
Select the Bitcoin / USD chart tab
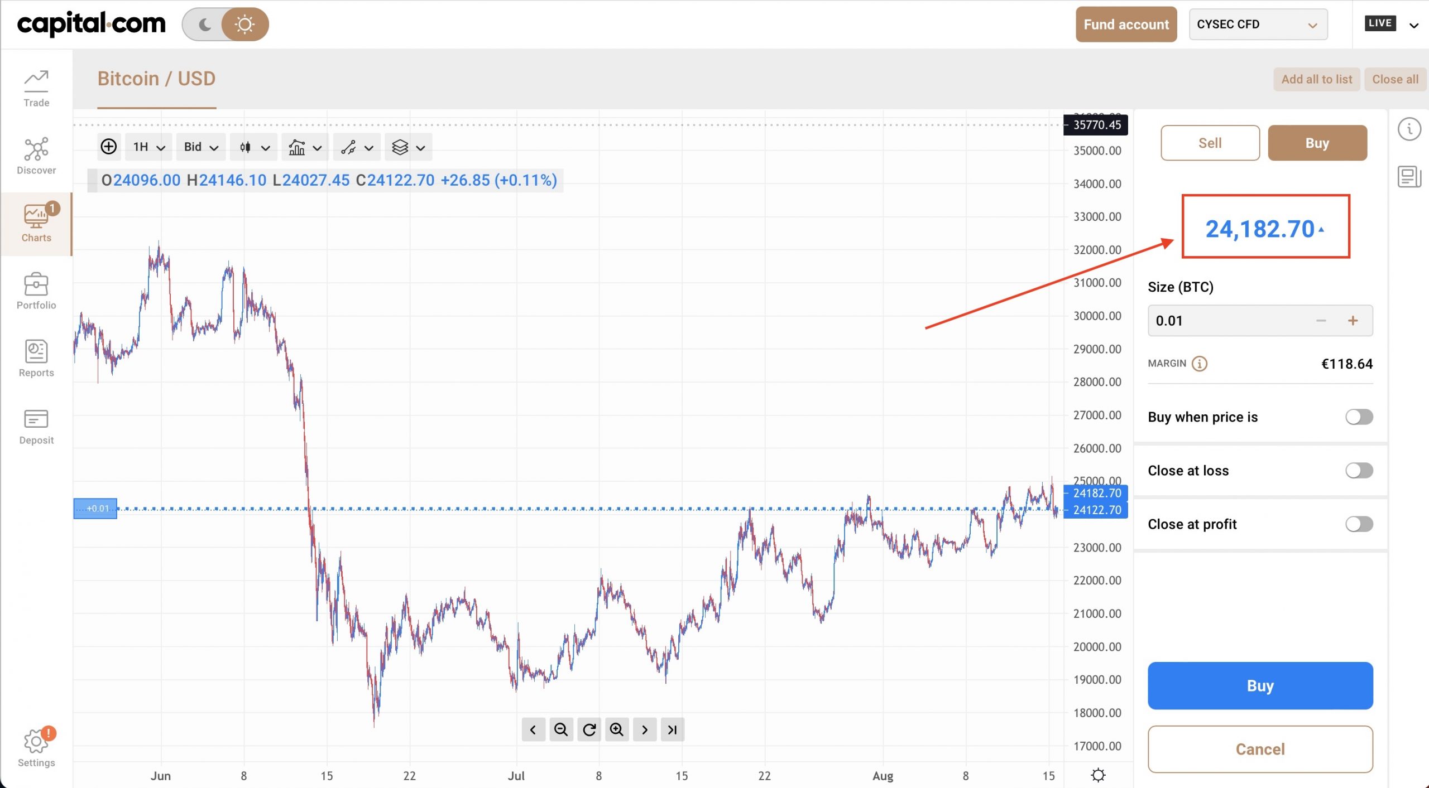coord(157,79)
